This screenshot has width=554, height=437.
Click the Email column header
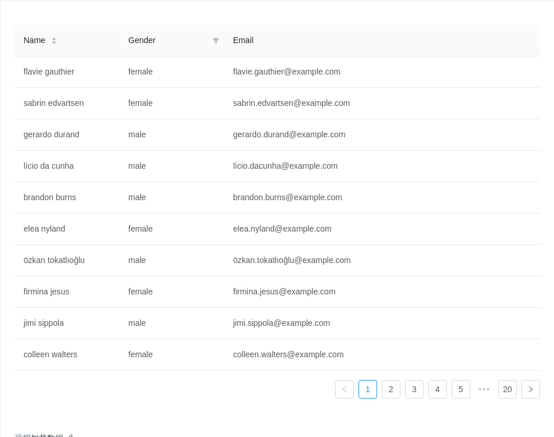tap(382, 41)
